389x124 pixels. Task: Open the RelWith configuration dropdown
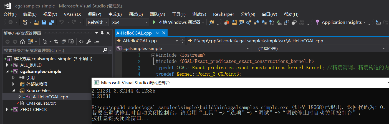[98, 22]
